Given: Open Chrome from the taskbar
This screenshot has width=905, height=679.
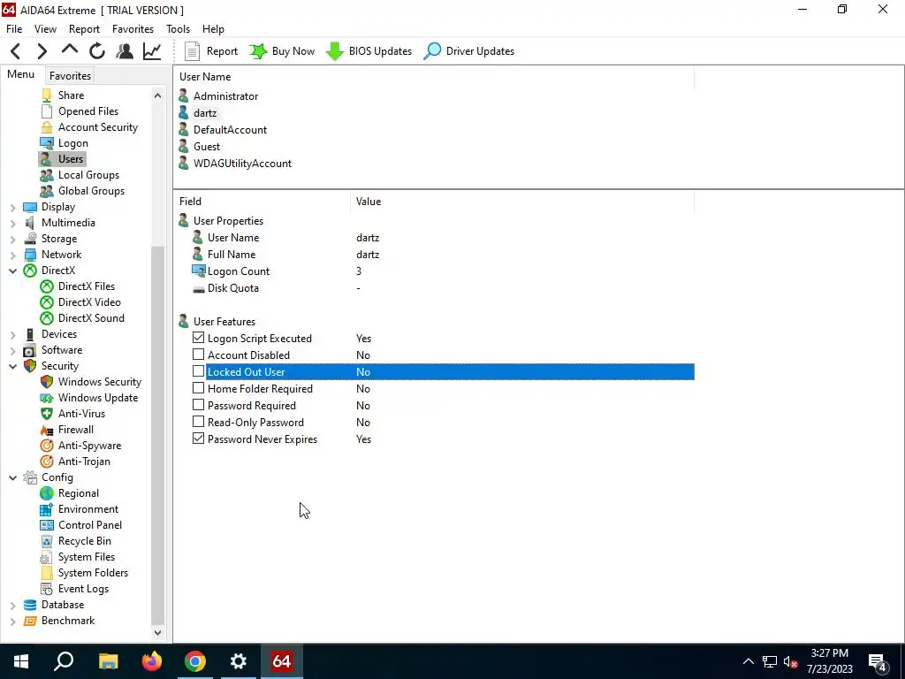Looking at the screenshot, I should (x=195, y=661).
